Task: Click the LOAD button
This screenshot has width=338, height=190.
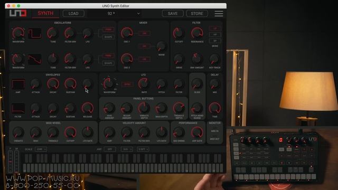Action: pos(73,14)
